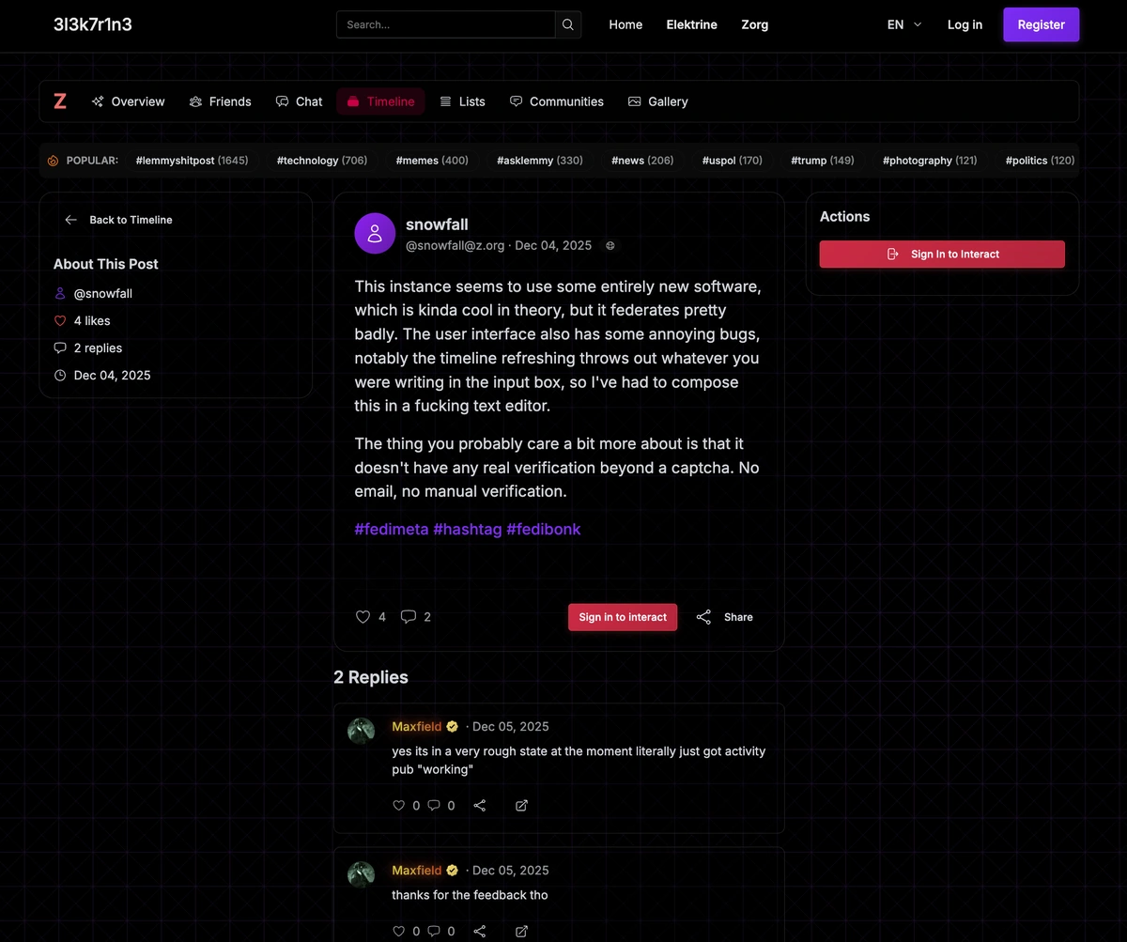The height and width of the screenshot is (942, 1127).
Task: Click the Z profile logo icon
Action: tap(60, 101)
